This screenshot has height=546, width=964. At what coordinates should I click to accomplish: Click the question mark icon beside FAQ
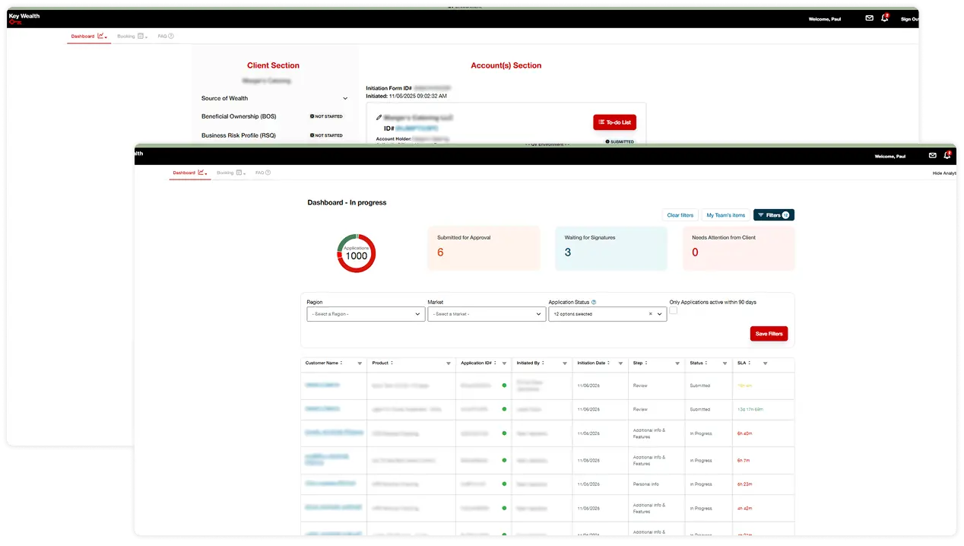268,172
